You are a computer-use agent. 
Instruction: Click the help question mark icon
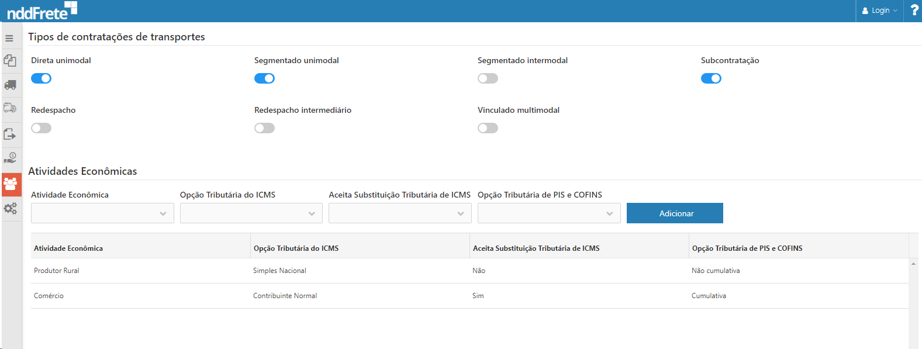914,11
